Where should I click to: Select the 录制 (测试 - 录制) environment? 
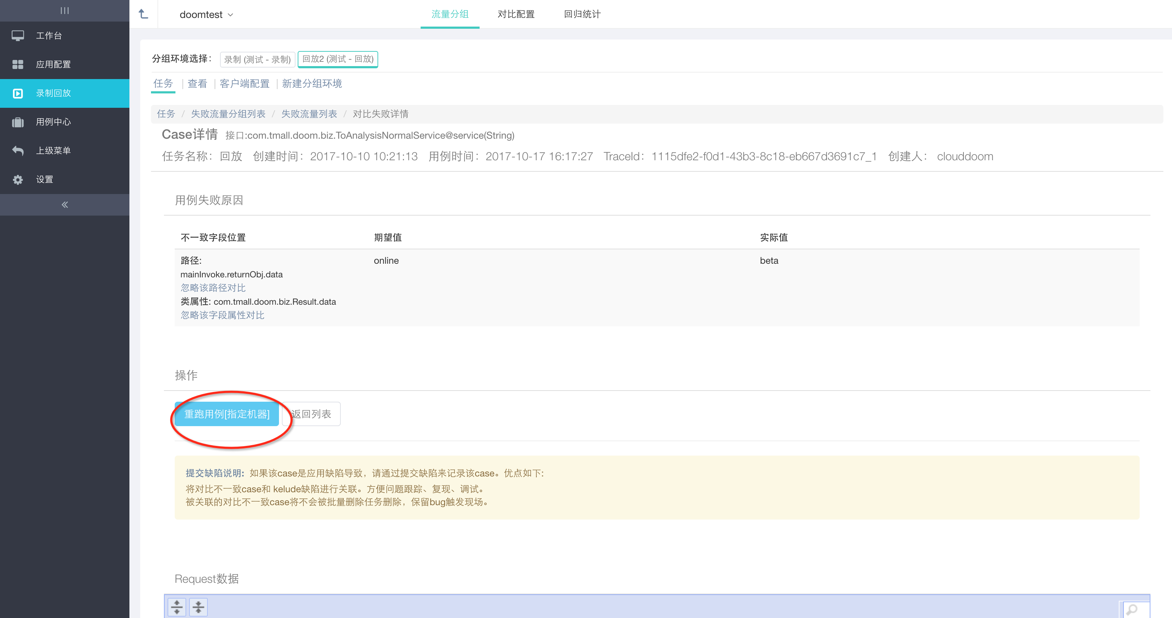pos(257,60)
